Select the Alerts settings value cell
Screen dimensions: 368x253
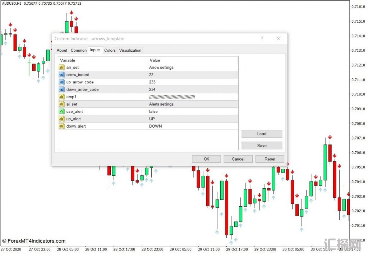click(x=193, y=104)
